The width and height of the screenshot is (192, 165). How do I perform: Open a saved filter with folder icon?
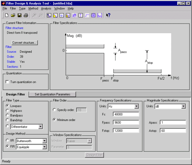13,15
